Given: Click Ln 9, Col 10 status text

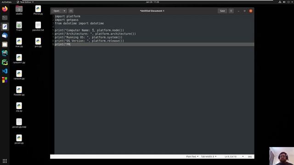Looking at the screenshot, I should coord(231,157).
